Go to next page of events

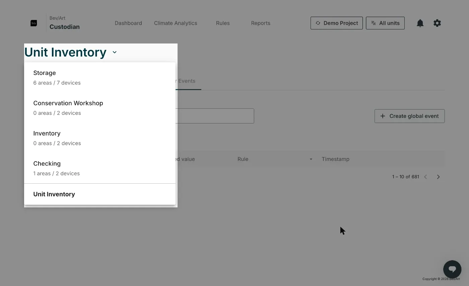point(438,177)
